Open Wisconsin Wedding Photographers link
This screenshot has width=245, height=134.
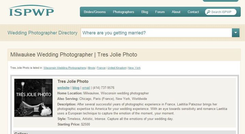[x=65, y=68]
